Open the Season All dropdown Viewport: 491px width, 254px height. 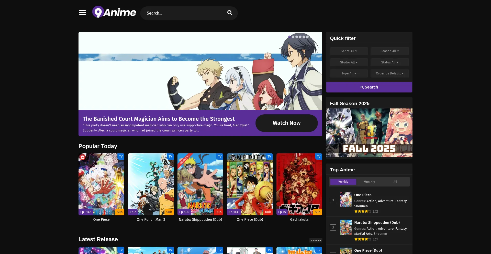(x=389, y=51)
